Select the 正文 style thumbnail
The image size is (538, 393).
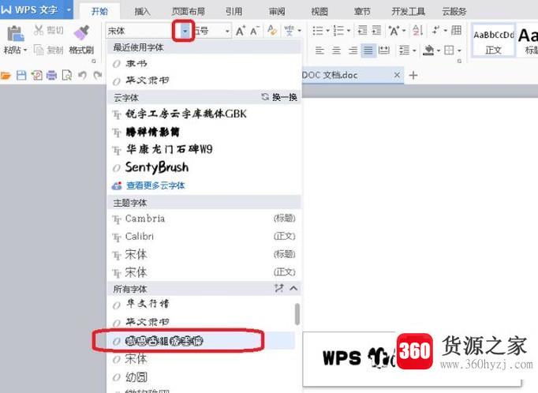(x=494, y=40)
